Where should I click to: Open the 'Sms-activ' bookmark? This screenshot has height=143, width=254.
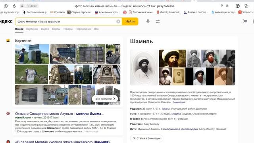coord(246,12)
